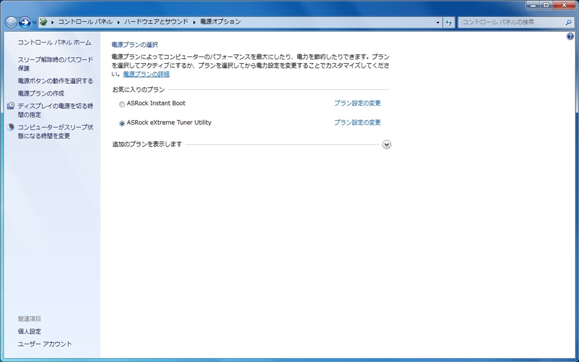
Task: Open 電源プランの詳細 hyperlink
Action: click(x=146, y=74)
